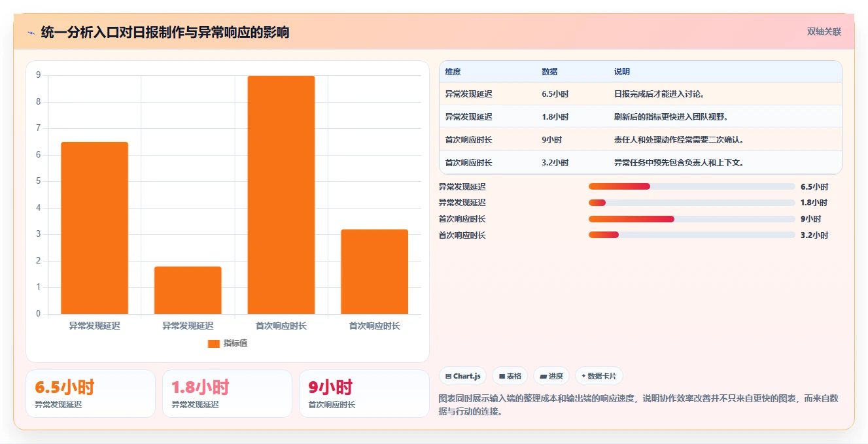This screenshot has height=444, width=868.
Task: Click the 1.8小时 progress bar
Action: pyautogui.click(x=691, y=203)
